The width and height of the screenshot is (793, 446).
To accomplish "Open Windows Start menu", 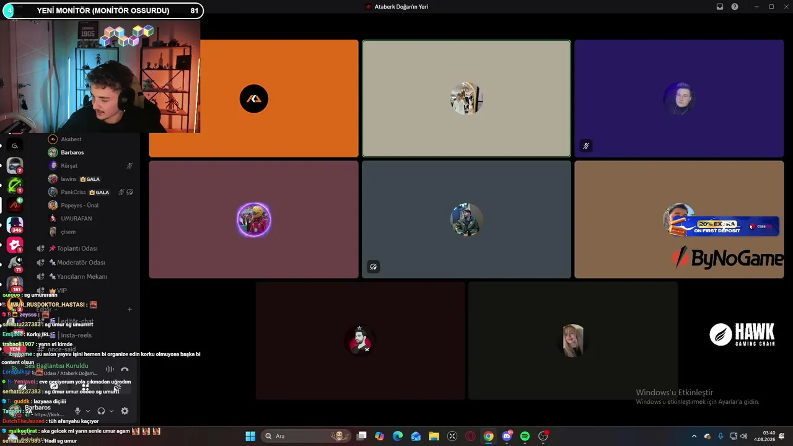I will [250, 436].
